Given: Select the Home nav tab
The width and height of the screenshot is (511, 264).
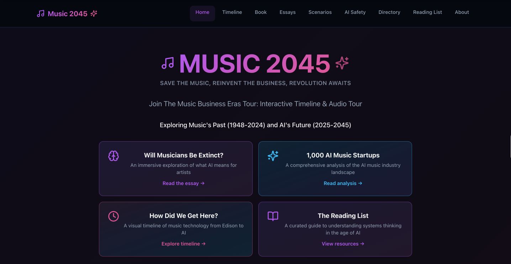Looking at the screenshot, I should 202,13.
